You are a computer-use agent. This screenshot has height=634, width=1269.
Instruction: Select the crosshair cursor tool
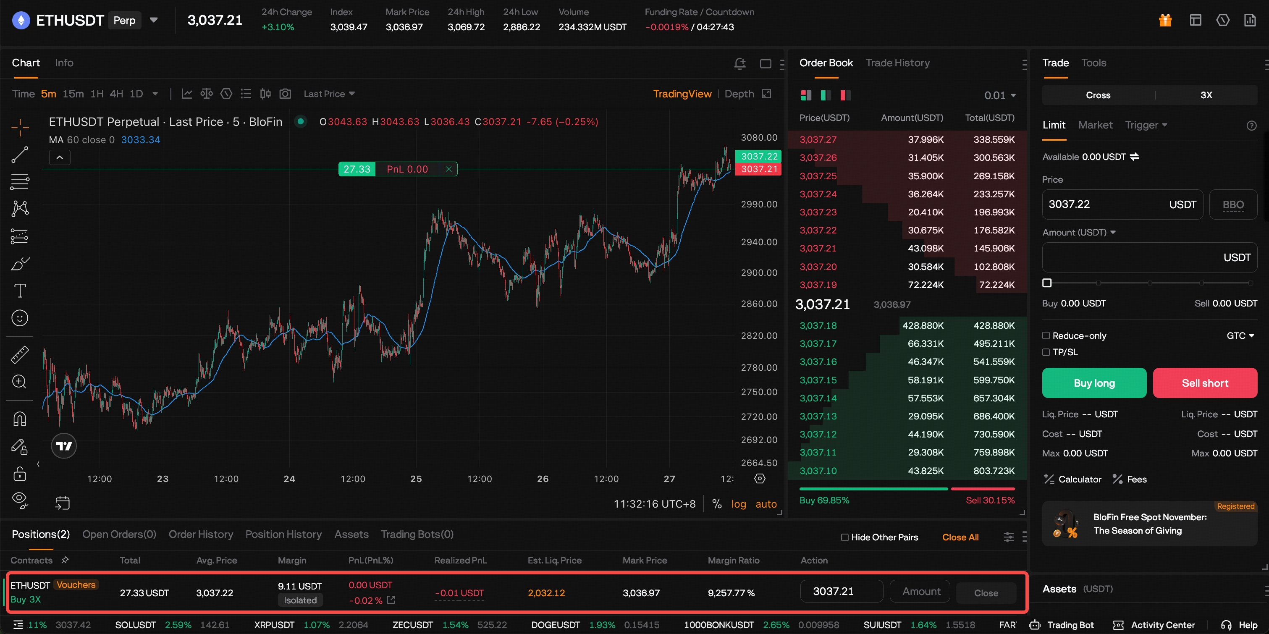point(20,127)
